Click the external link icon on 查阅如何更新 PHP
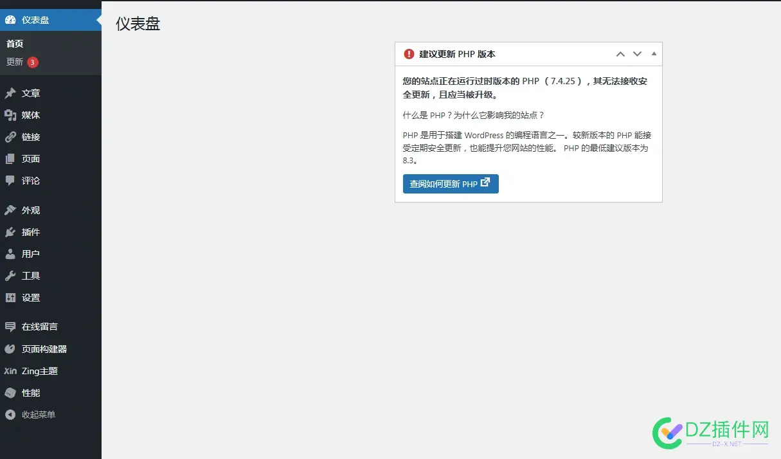The width and height of the screenshot is (781, 459). tap(485, 183)
